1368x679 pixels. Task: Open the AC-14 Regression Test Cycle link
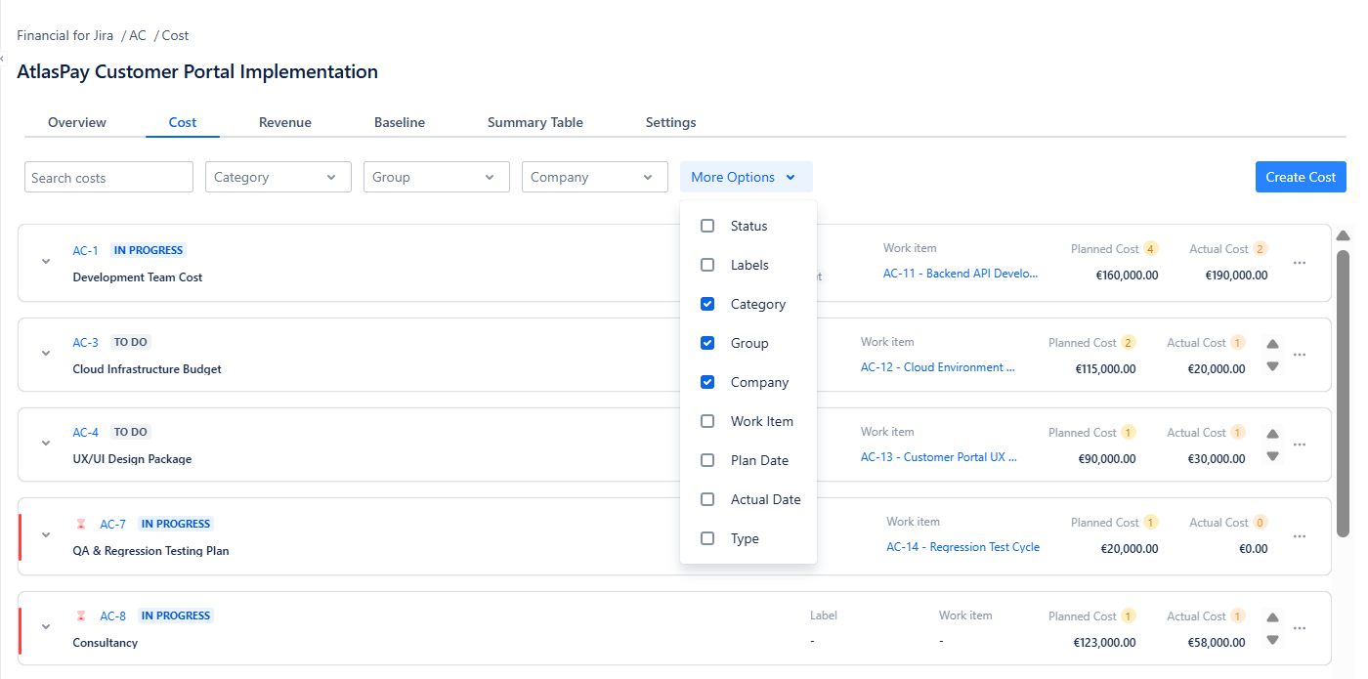pos(962,547)
